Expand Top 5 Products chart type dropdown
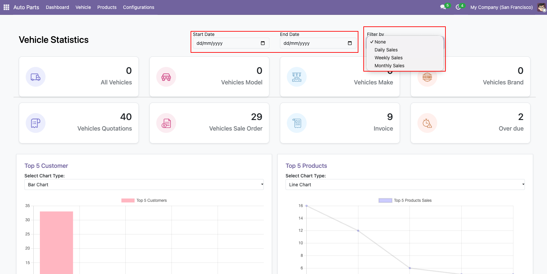 tap(405, 185)
